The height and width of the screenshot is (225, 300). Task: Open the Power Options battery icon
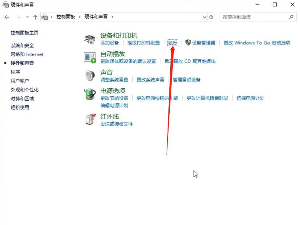(x=90, y=94)
